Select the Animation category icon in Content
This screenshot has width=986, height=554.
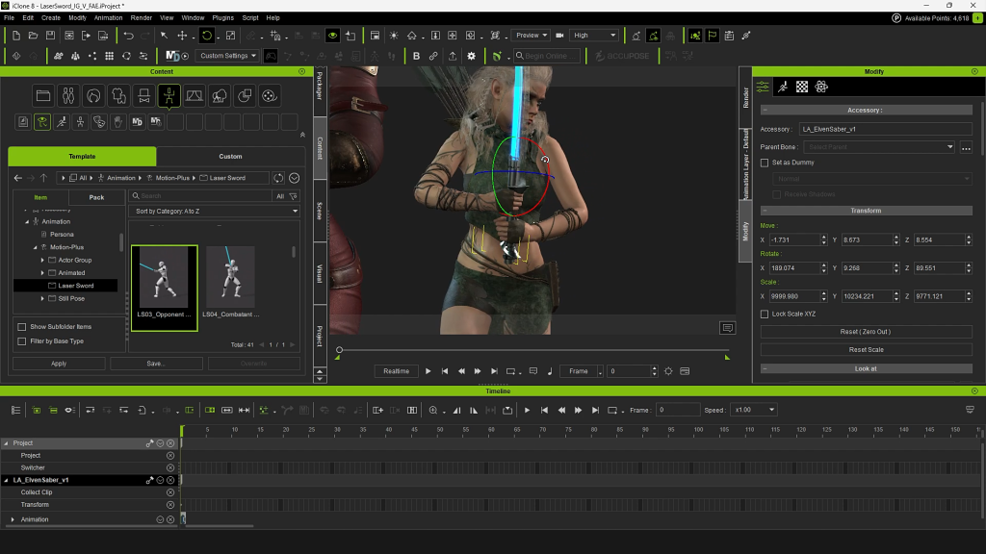tap(169, 95)
